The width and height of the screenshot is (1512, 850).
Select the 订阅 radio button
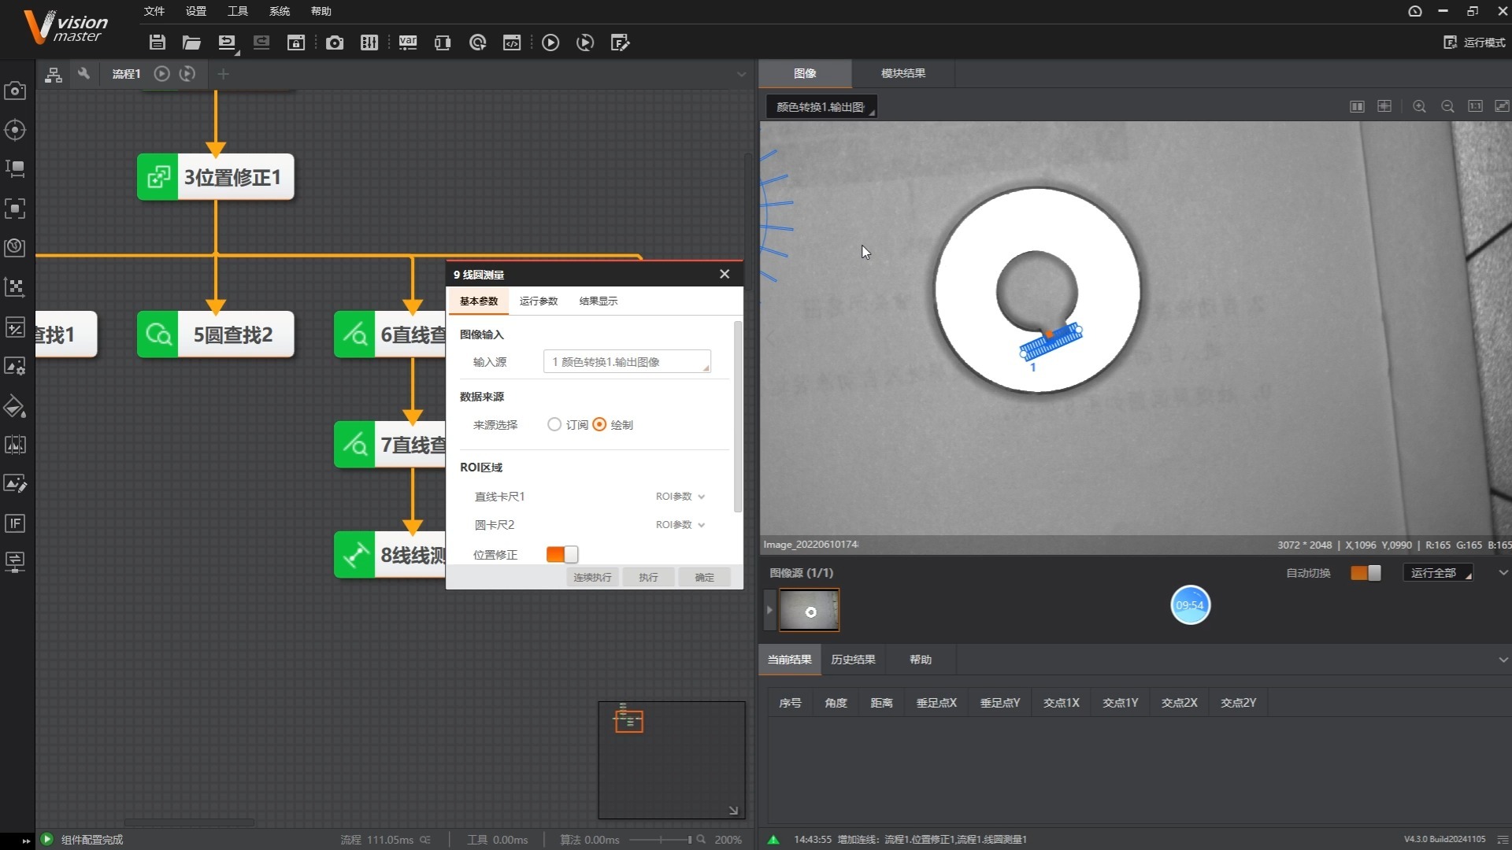[554, 425]
